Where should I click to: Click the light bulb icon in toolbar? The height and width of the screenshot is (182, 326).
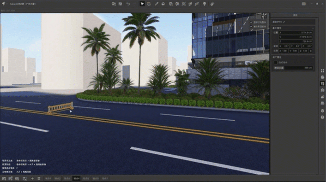tap(205, 4)
